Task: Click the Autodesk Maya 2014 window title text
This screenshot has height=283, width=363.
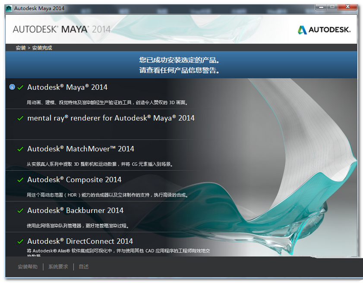Action: [39, 8]
